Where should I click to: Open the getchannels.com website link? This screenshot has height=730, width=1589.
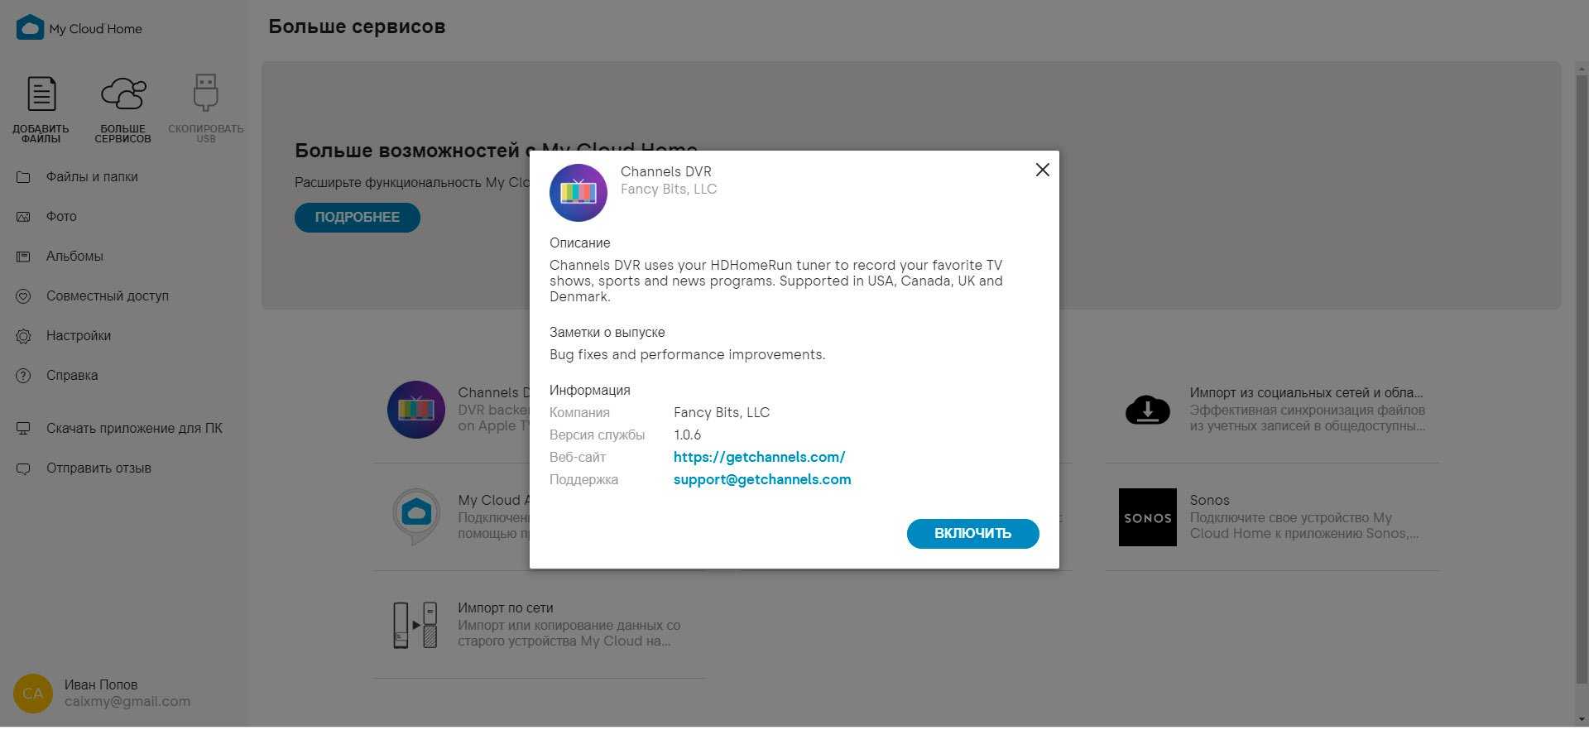[759, 457]
